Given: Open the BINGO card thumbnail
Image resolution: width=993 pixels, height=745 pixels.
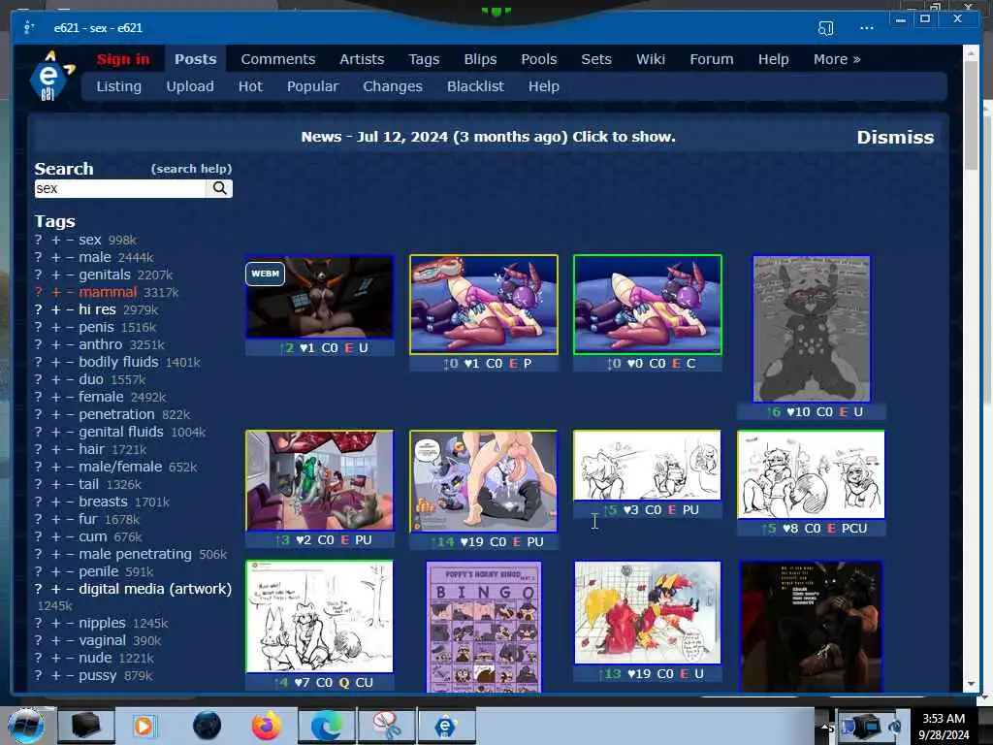Looking at the screenshot, I should point(483,627).
